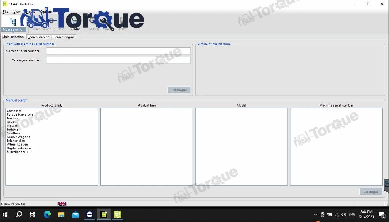Open the Order shopping cart toolbar icon
The image size is (389, 222).
[75, 21]
